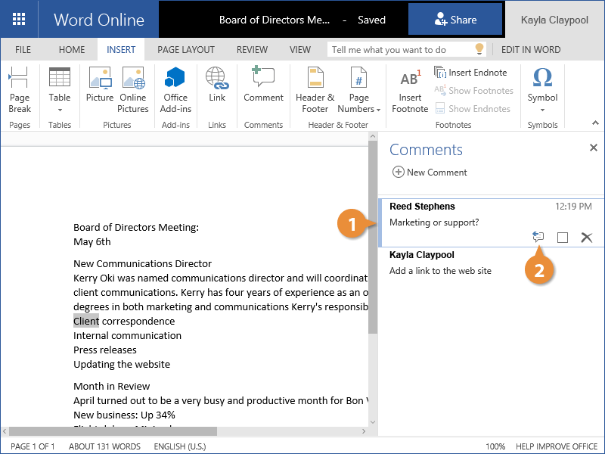Switch to the Page Layout tab
This screenshot has width=605, height=454.
[186, 50]
